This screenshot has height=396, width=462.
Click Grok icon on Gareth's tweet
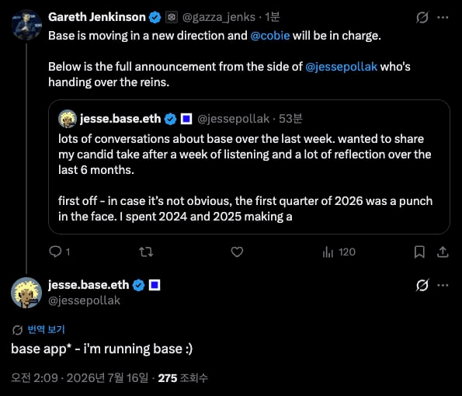[x=422, y=17]
